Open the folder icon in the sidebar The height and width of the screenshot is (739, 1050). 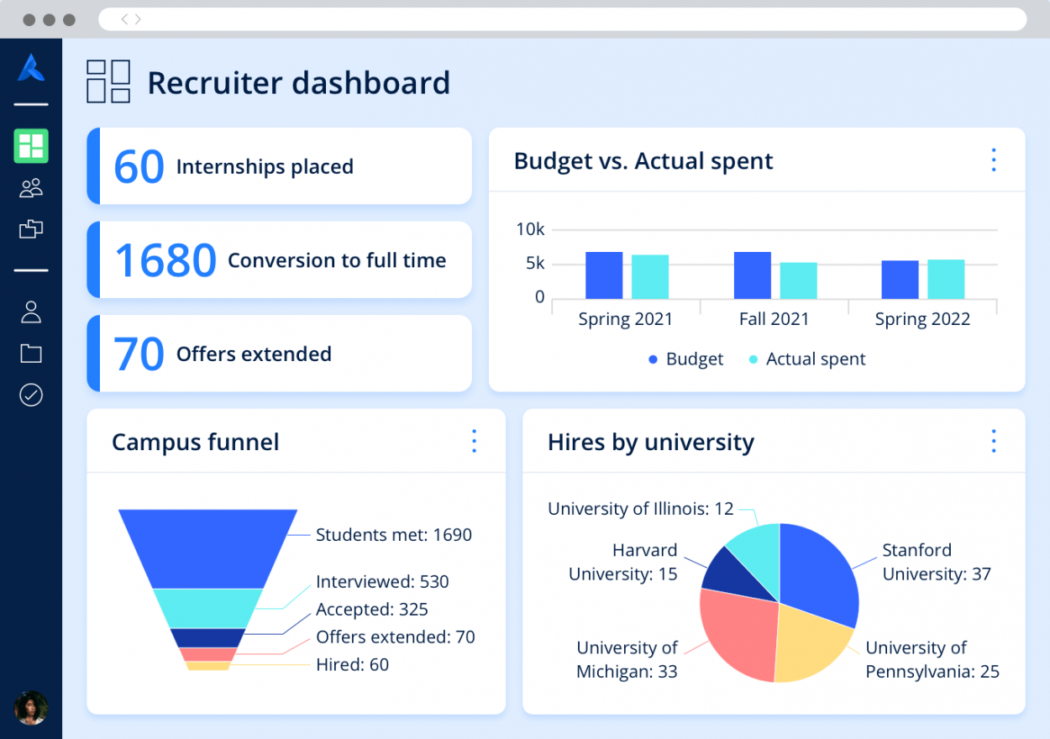[x=31, y=353]
